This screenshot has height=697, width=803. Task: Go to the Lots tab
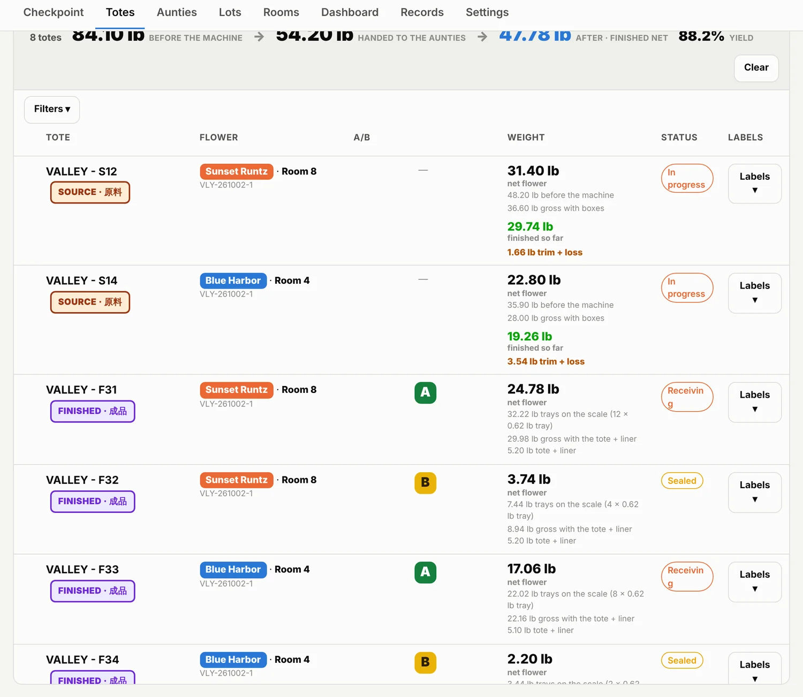click(x=230, y=12)
